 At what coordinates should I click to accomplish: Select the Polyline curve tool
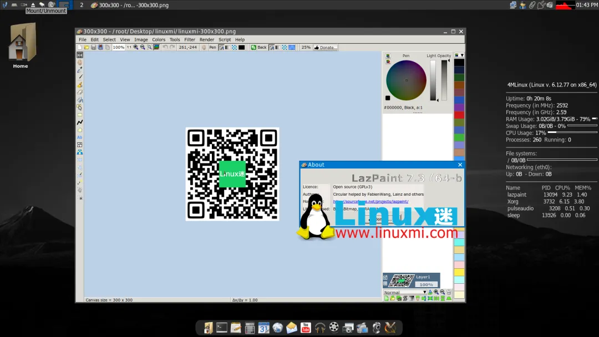click(x=80, y=122)
